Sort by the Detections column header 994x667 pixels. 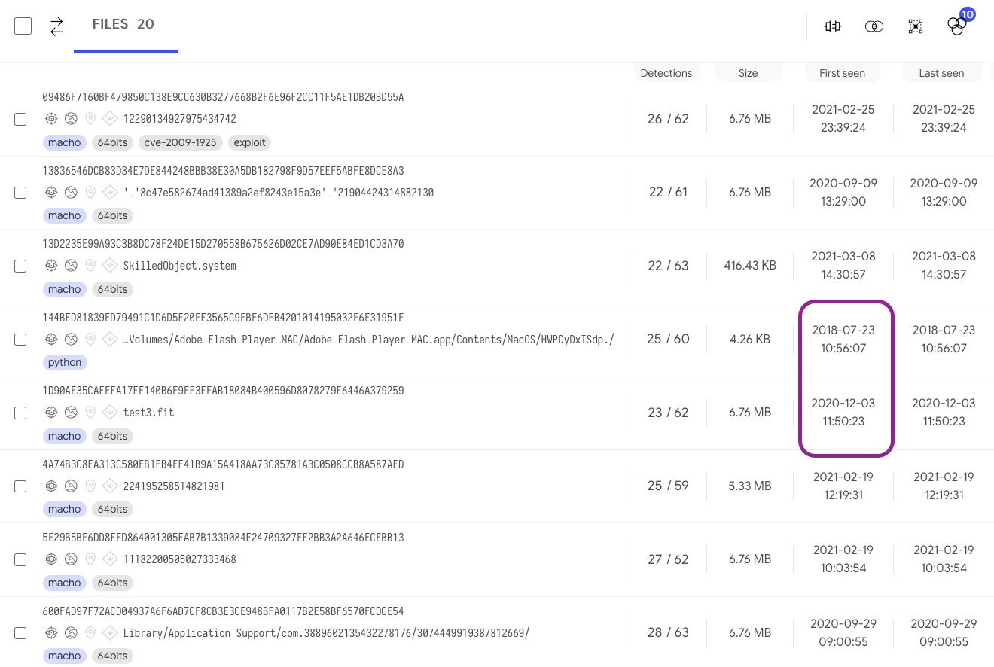[x=666, y=73]
